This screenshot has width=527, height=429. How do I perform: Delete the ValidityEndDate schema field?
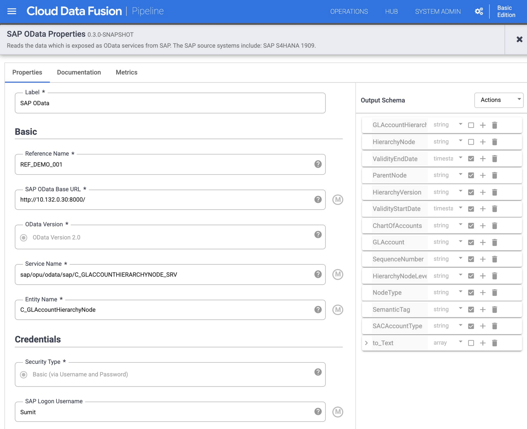click(x=494, y=159)
